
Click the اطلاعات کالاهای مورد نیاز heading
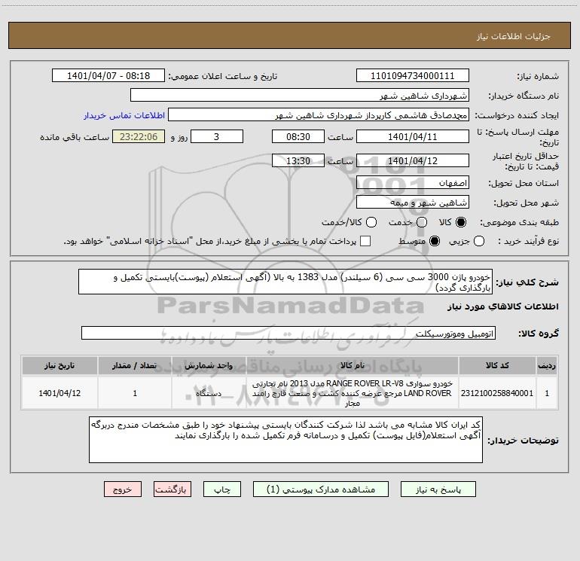click(x=502, y=306)
